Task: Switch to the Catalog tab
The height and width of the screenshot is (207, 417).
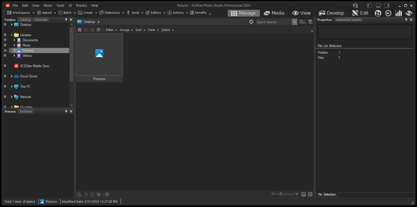Action: coord(25,20)
